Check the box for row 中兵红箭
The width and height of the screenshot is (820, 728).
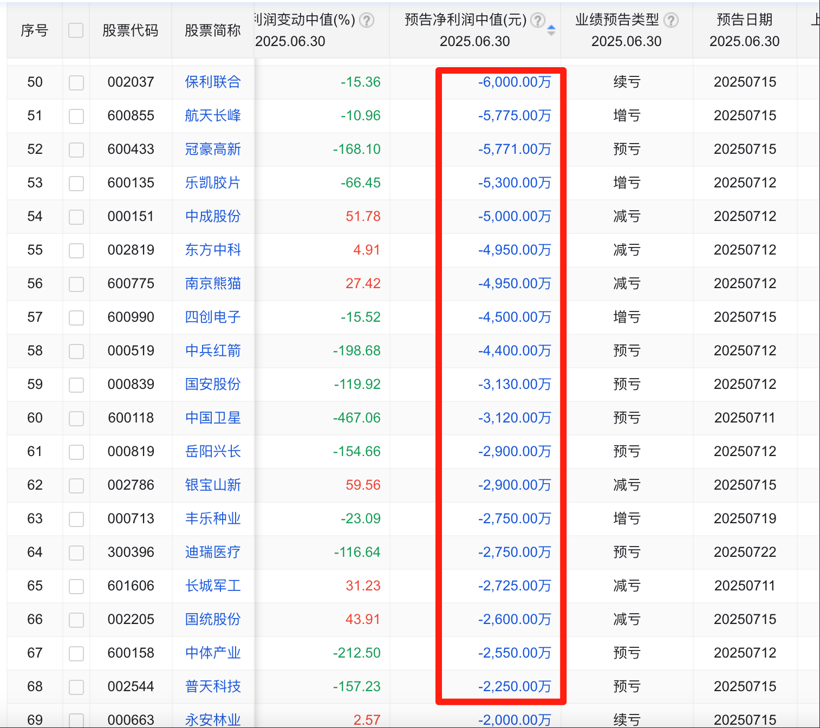pyautogui.click(x=76, y=351)
